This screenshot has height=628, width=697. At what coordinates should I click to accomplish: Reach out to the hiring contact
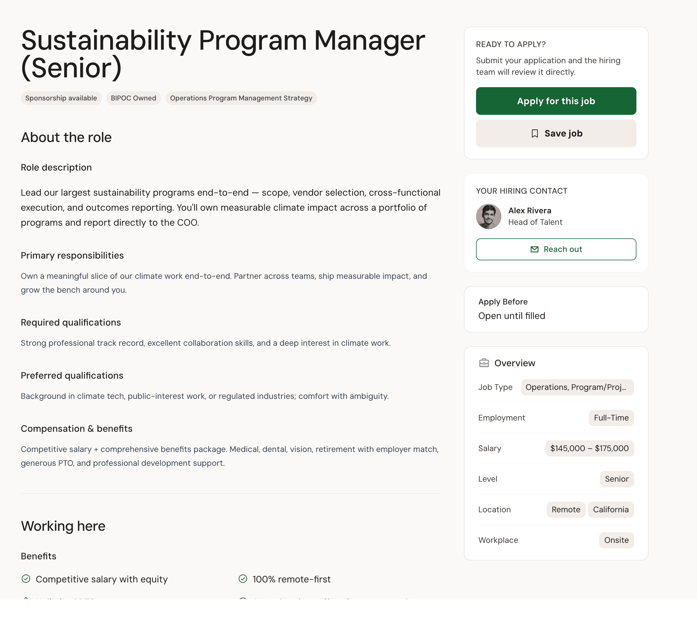(556, 249)
